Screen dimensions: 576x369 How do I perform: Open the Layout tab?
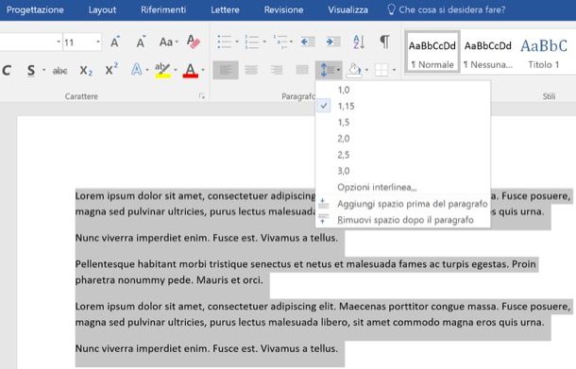[x=102, y=10]
